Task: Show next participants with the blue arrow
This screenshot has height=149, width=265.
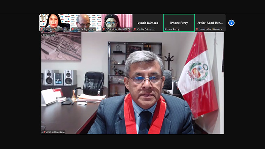Action: (x=231, y=23)
